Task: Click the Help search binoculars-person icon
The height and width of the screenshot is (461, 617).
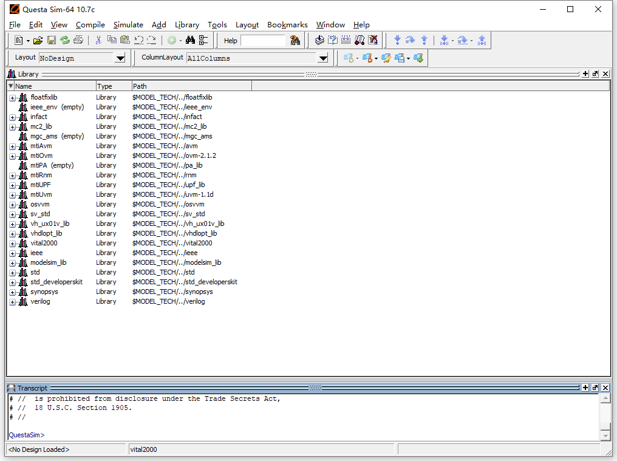Action: click(x=295, y=40)
